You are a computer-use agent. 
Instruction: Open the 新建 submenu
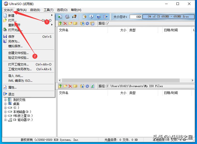coord(29,15)
